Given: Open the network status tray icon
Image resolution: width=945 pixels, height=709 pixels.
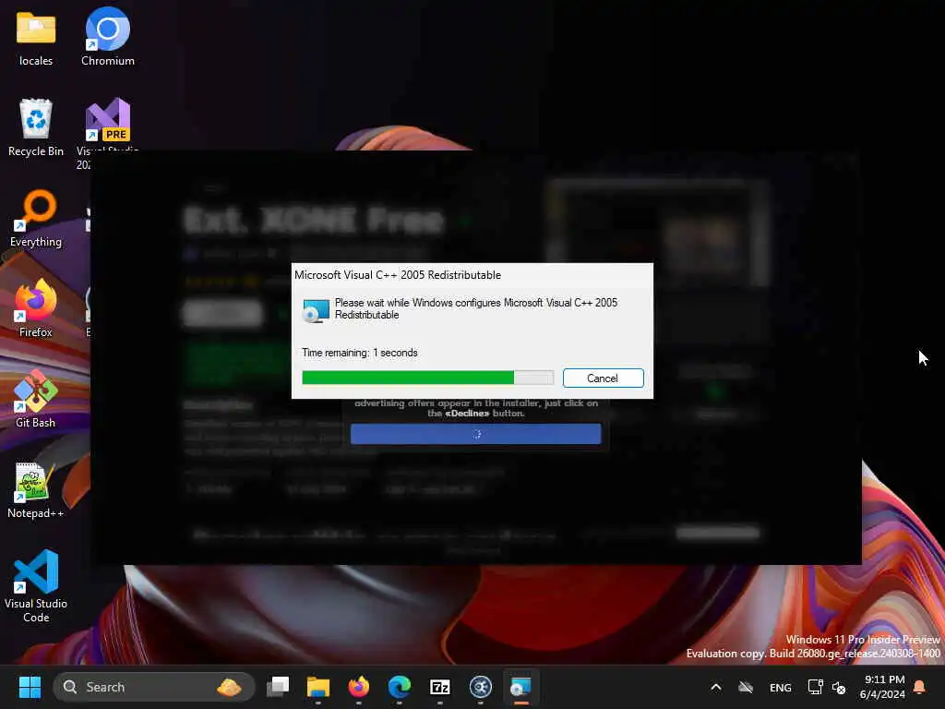Looking at the screenshot, I should coord(816,687).
